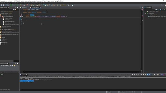
Task: Click the pencil icon in Boot Dashboard toolbar
Action: (x=10, y=66)
